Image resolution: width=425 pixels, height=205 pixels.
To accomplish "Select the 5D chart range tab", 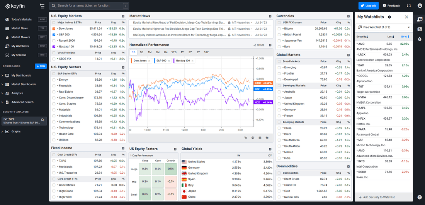I will (141, 52).
